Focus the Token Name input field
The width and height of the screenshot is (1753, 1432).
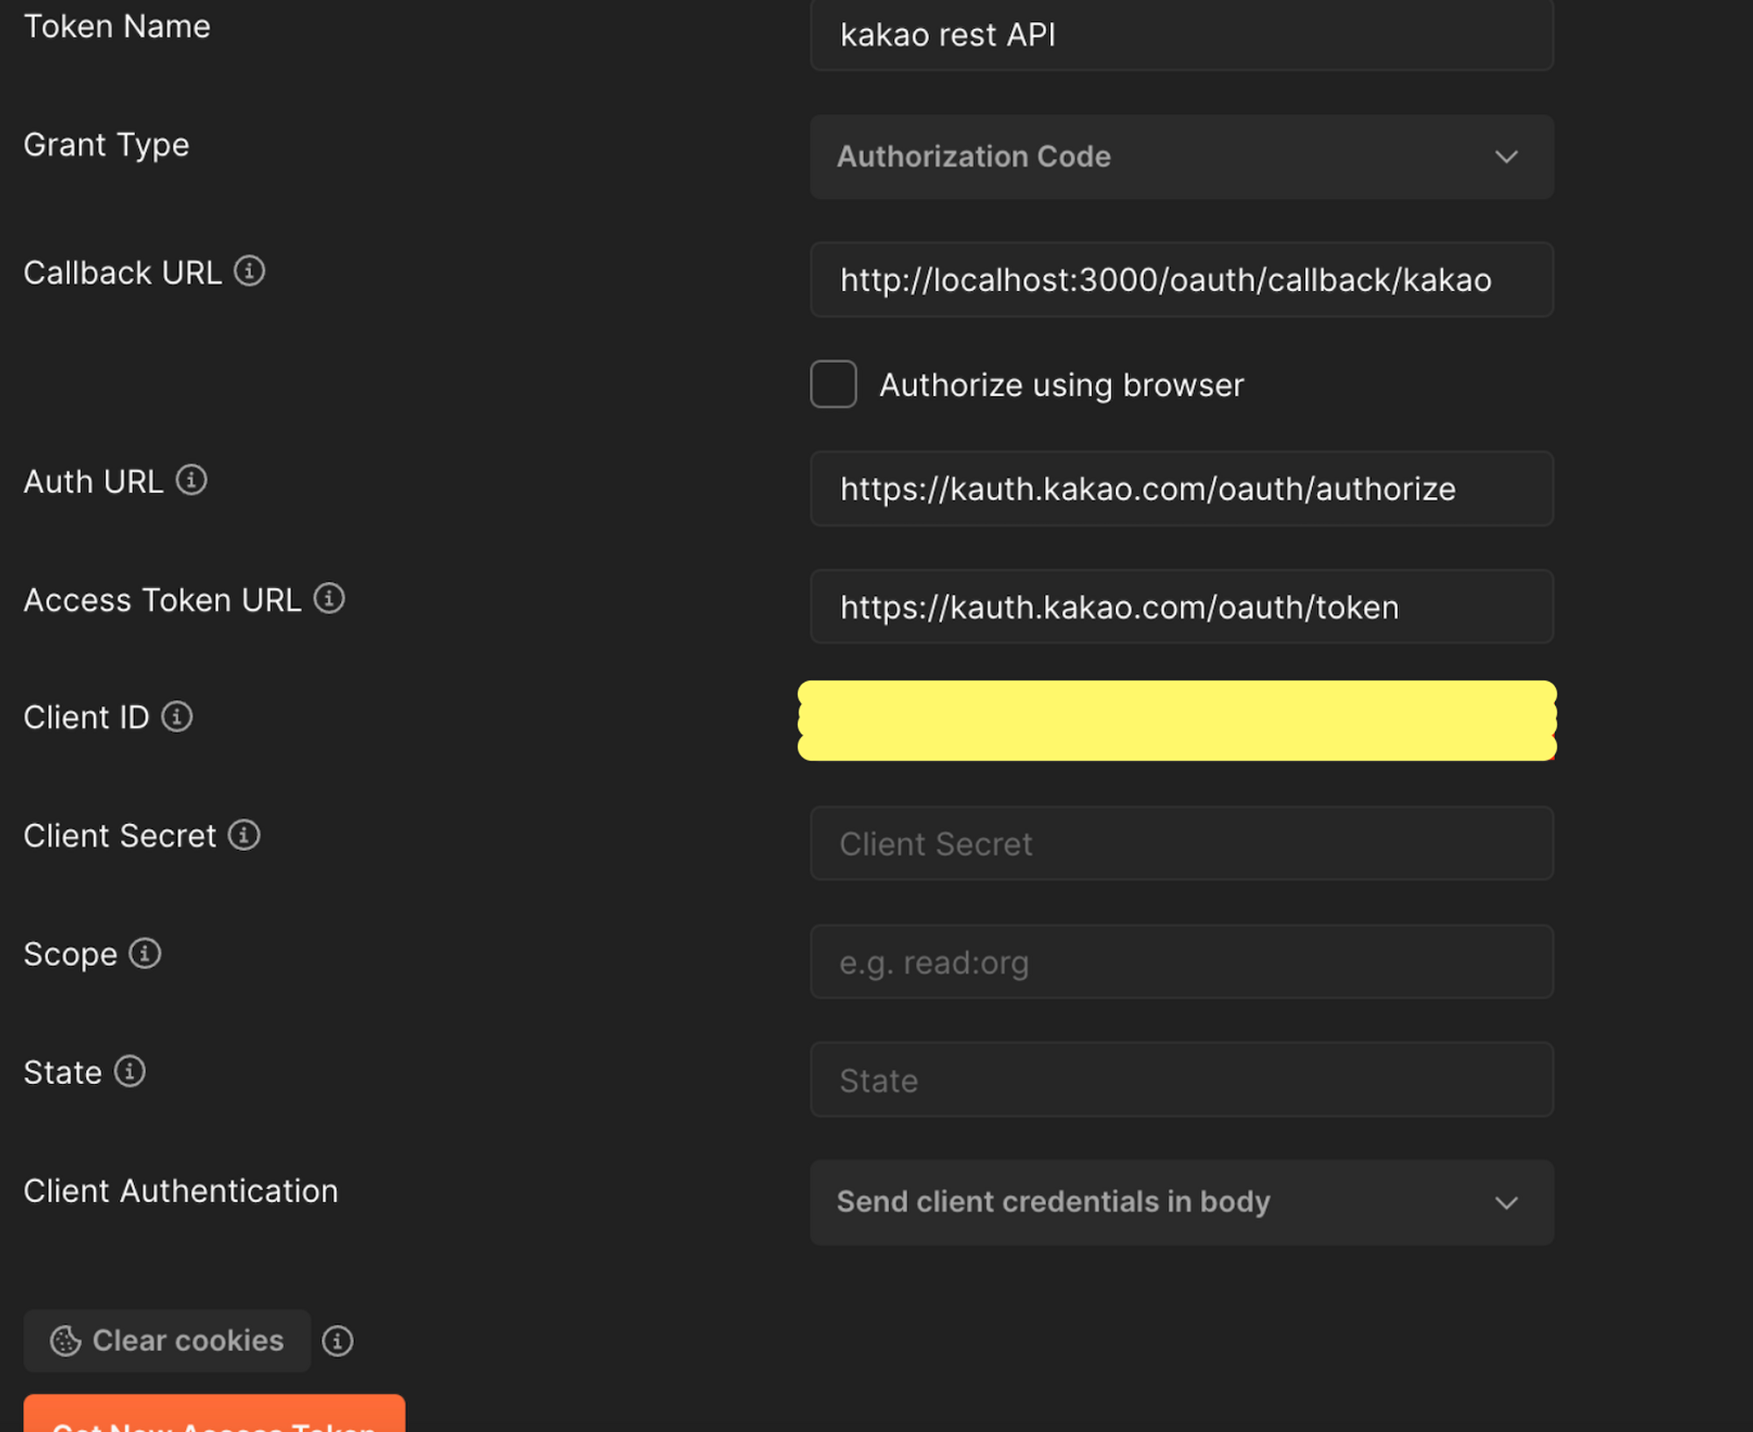tap(1181, 35)
